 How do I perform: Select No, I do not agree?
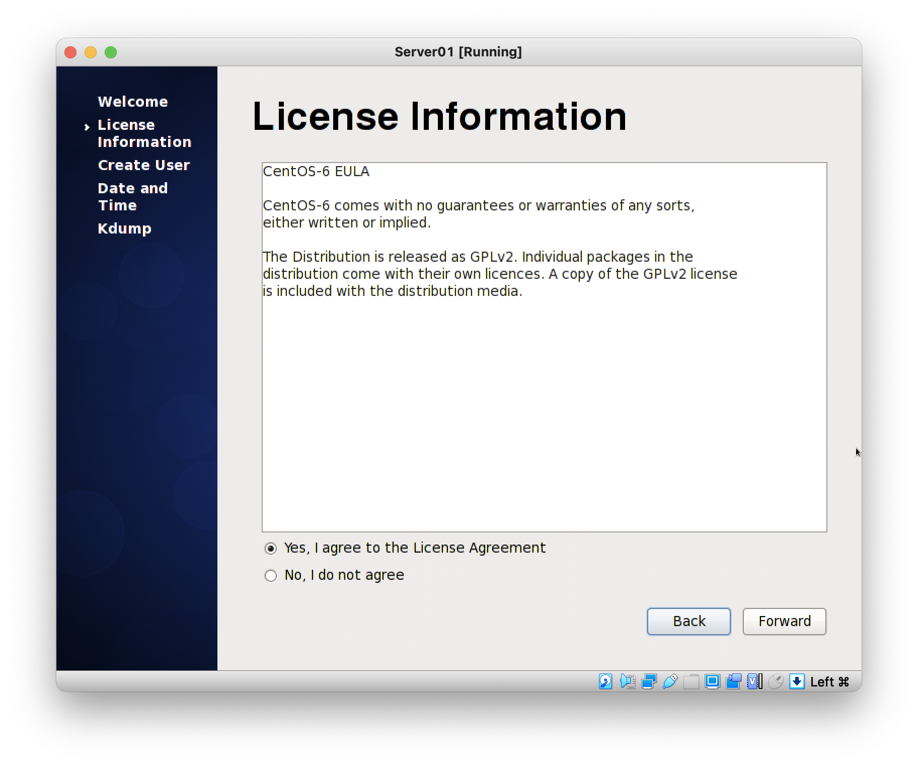click(334, 575)
